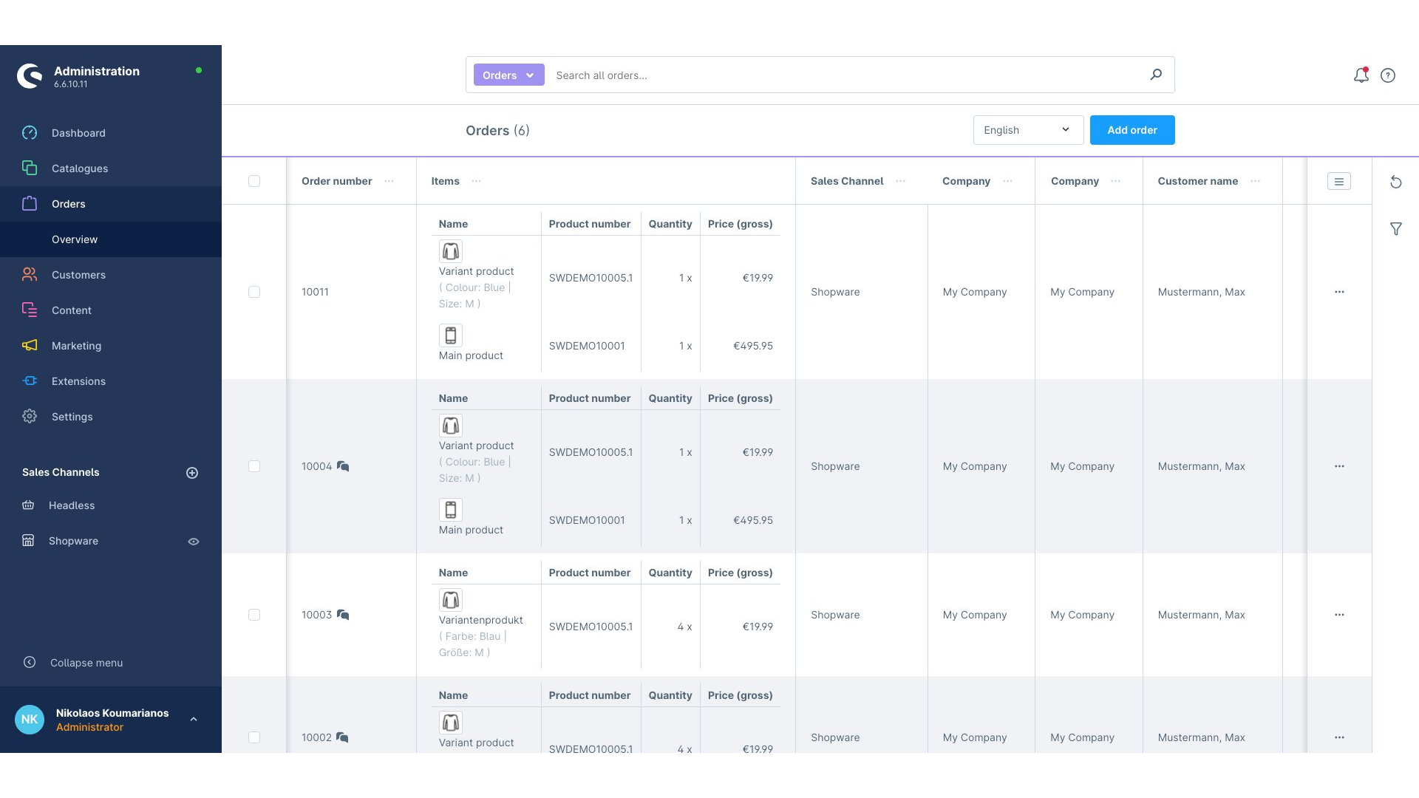
Task: Collapse the sidebar menu
Action: 86,663
